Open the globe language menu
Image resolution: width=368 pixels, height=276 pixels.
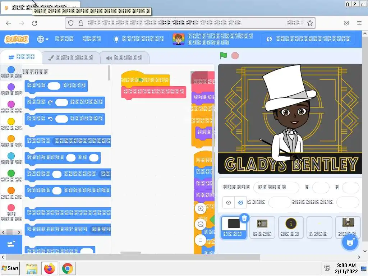[42, 39]
